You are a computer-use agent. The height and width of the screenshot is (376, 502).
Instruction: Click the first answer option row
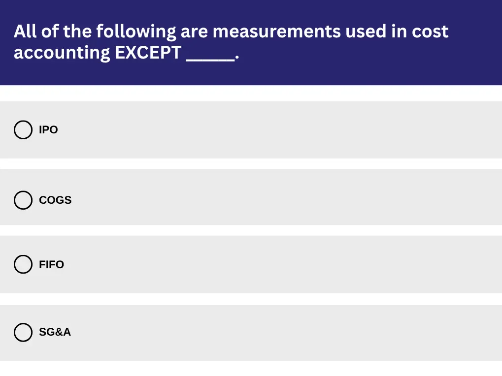251,129
